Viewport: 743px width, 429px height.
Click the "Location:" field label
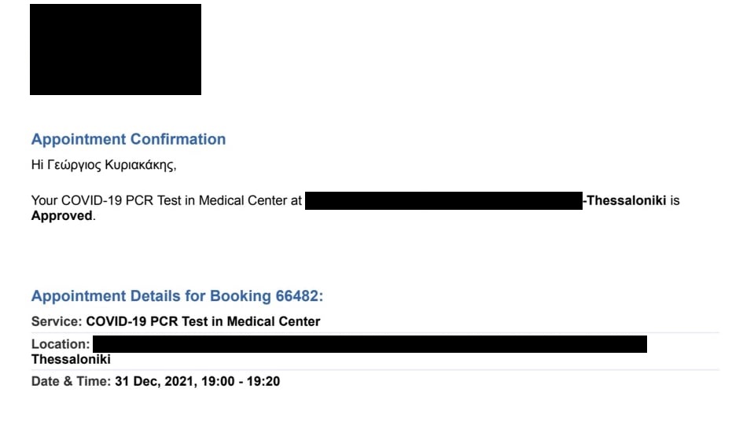click(x=61, y=344)
